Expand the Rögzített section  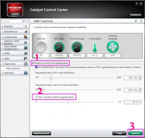[x=3, y=26]
